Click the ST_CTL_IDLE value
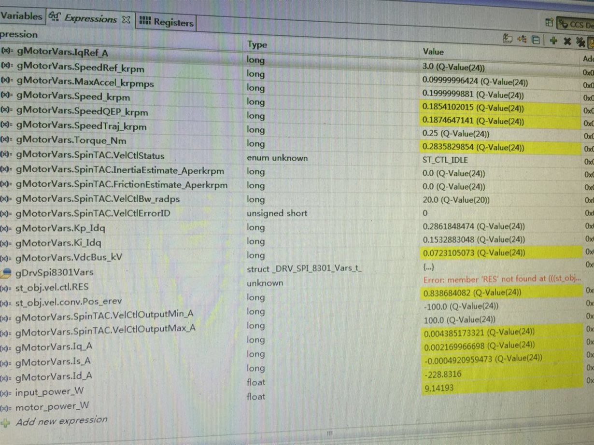594x445 pixels. [445, 160]
